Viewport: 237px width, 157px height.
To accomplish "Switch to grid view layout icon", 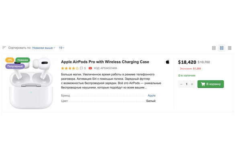I will [x=214, y=48].
